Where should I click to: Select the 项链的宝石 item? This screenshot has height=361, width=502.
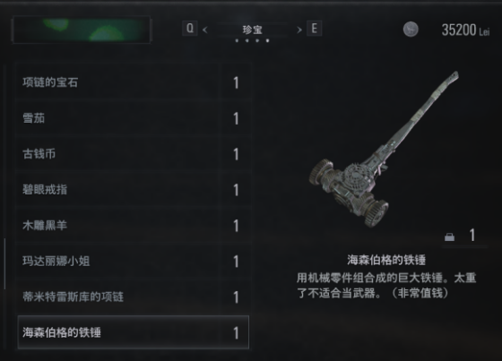coord(134,82)
